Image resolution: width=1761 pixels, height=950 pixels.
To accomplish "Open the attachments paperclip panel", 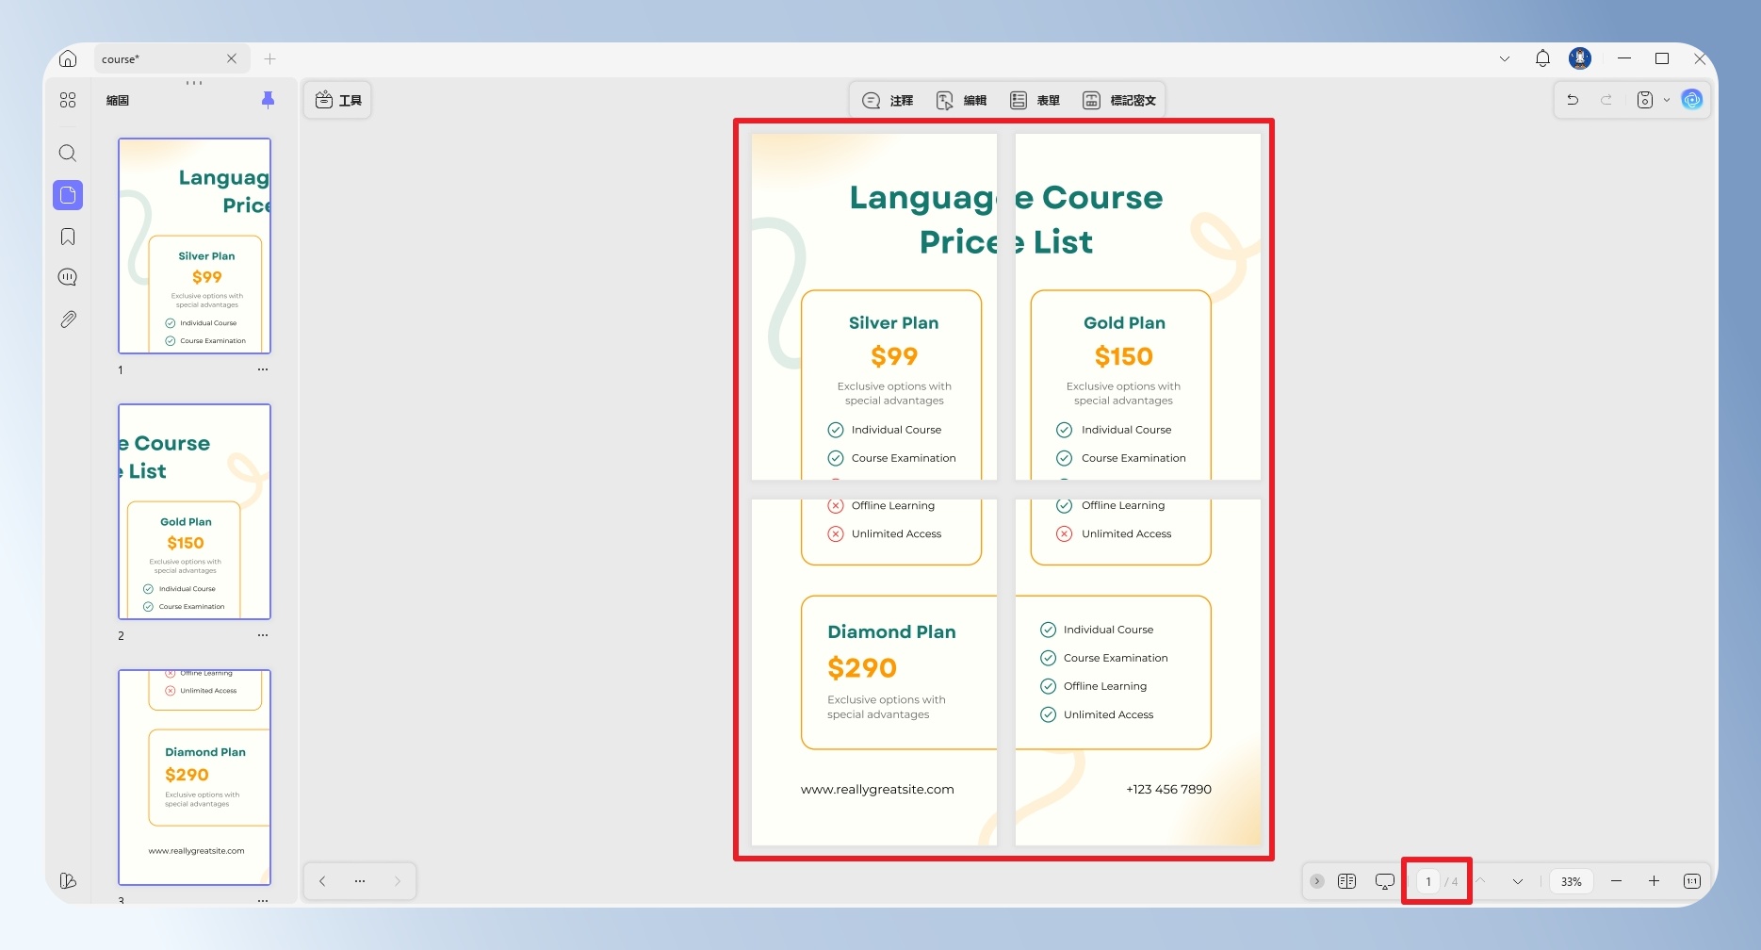I will pos(68,319).
